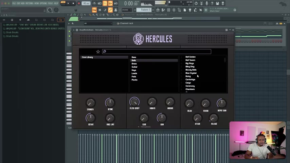Open the Browser view icon
290x163 pixels.
tap(179, 10)
